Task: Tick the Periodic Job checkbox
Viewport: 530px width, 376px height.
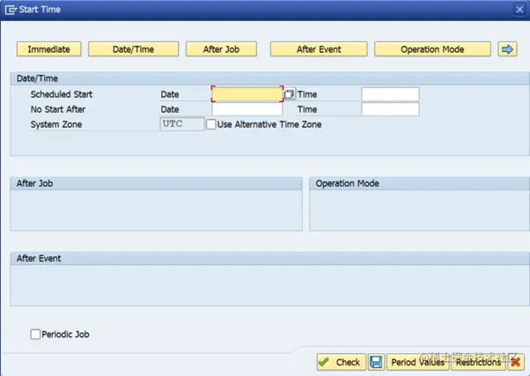Action: 35,335
